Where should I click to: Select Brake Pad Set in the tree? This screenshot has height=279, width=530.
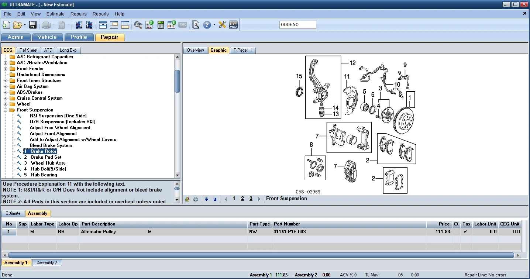pos(46,157)
